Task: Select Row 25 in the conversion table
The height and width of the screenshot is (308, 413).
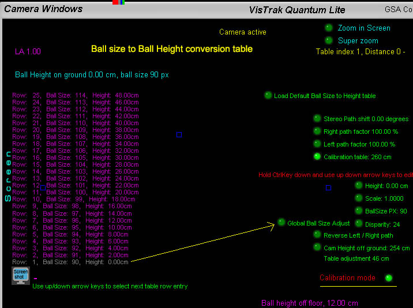Action: (75, 95)
